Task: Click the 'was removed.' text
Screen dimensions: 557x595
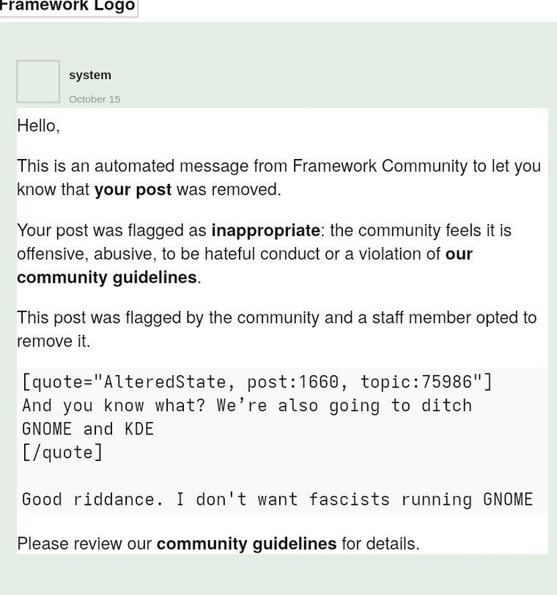Action: [228, 189]
